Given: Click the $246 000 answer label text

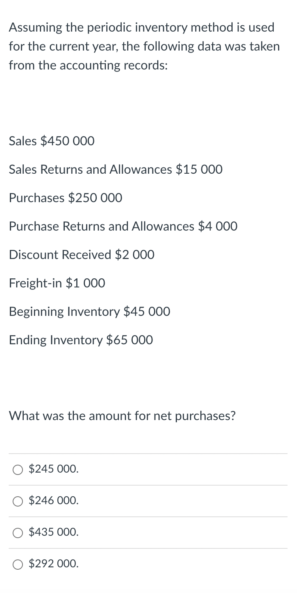Looking at the screenshot, I should [53, 501].
